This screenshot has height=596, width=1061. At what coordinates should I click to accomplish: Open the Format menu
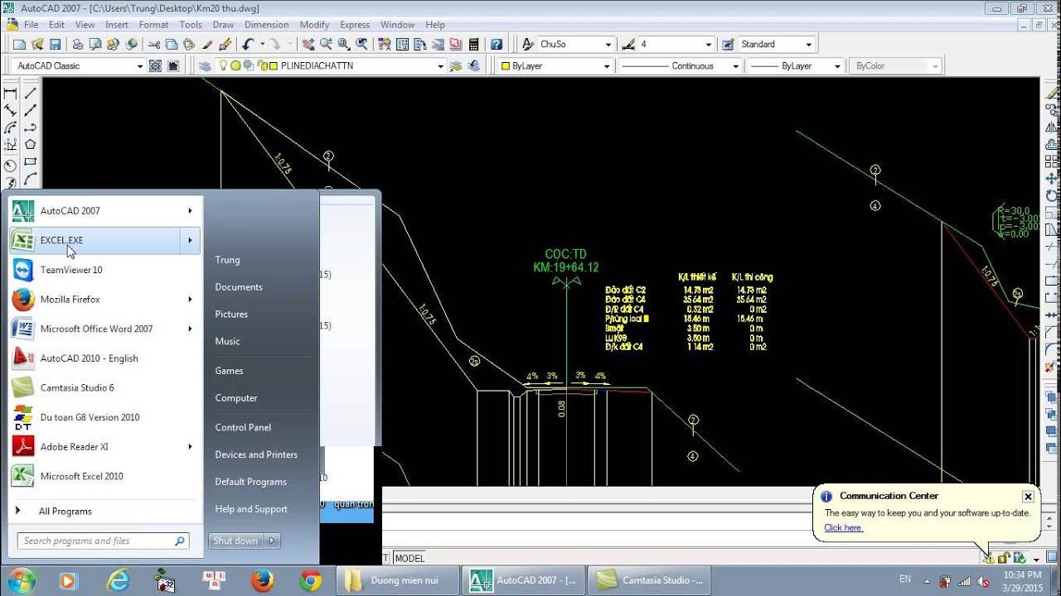pos(153,25)
